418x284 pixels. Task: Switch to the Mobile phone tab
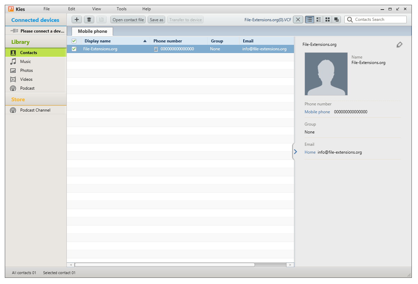tap(91, 31)
